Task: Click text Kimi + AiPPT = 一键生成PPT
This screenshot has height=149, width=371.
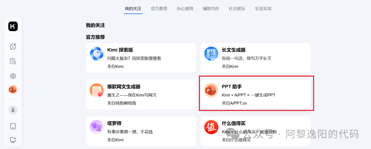Action: pyautogui.click(x=248, y=95)
